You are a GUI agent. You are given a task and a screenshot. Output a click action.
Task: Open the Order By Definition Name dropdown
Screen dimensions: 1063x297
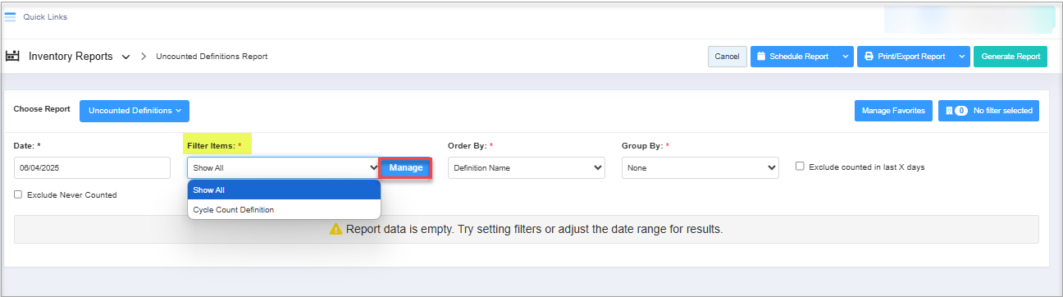[x=527, y=168]
